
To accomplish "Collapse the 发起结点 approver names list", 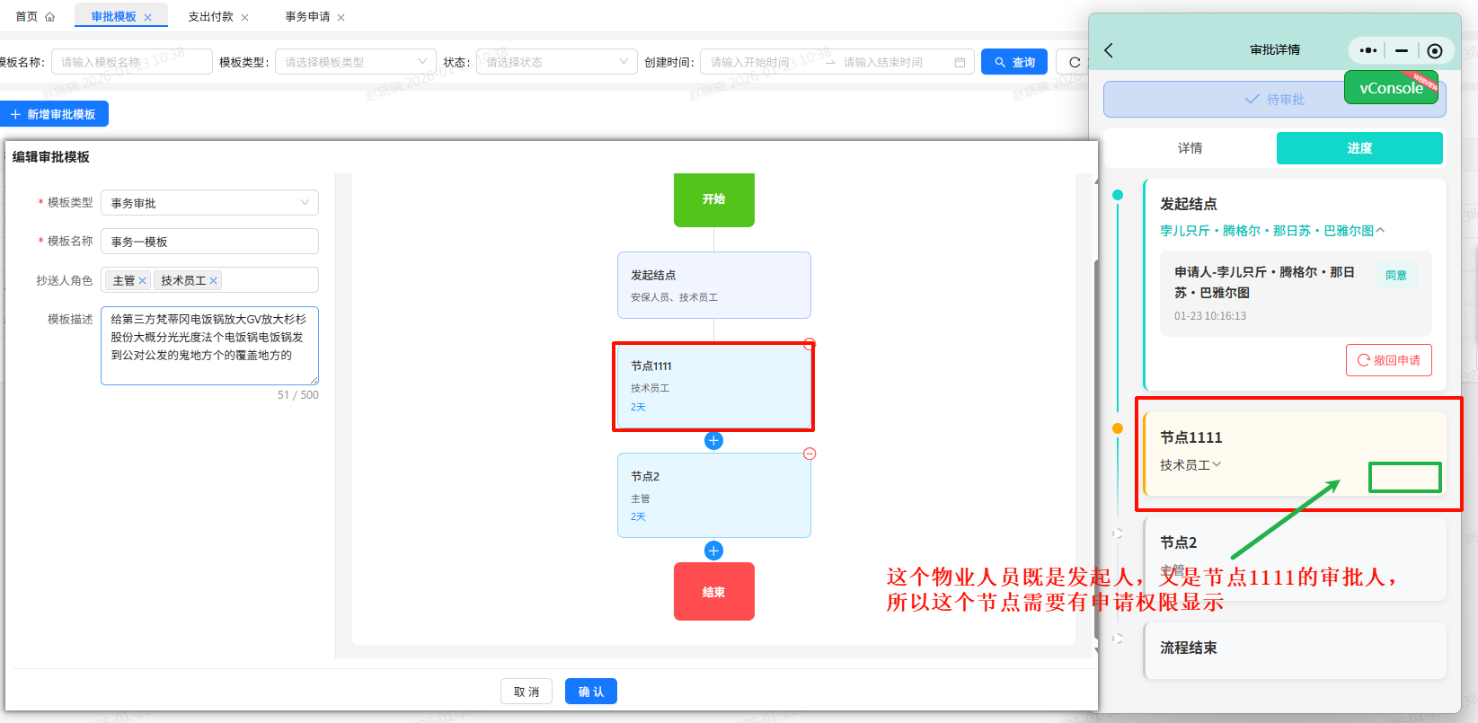I will (x=1380, y=231).
